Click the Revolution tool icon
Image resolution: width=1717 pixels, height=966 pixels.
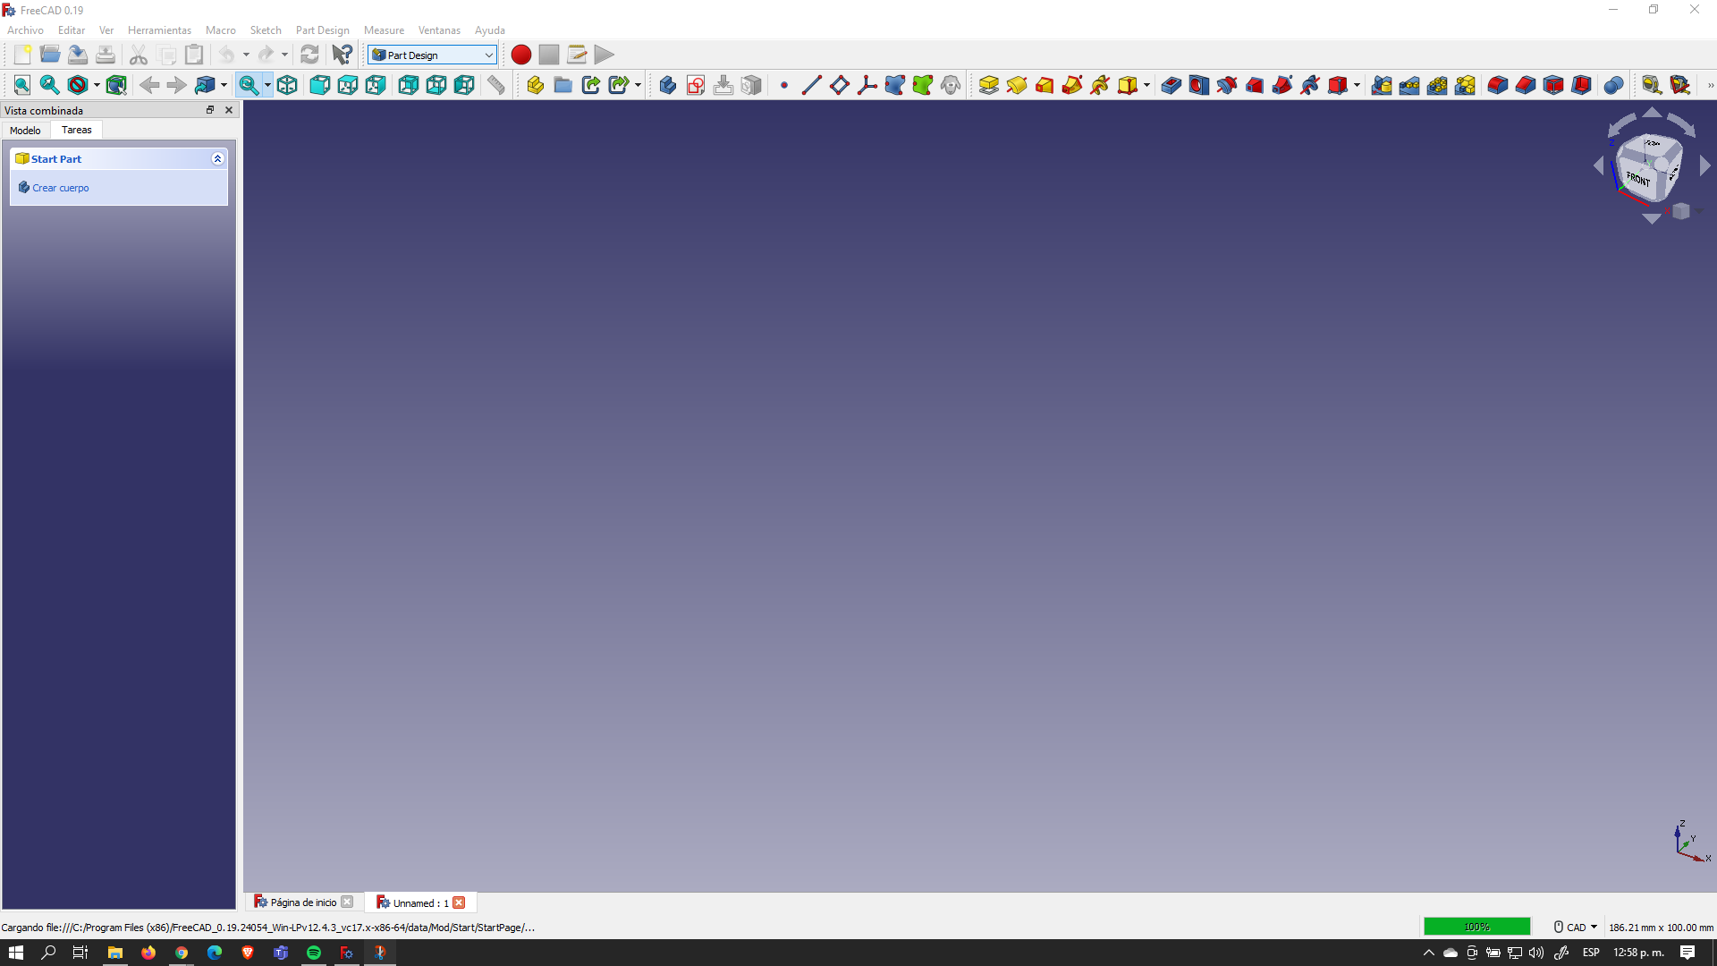tap(1016, 85)
